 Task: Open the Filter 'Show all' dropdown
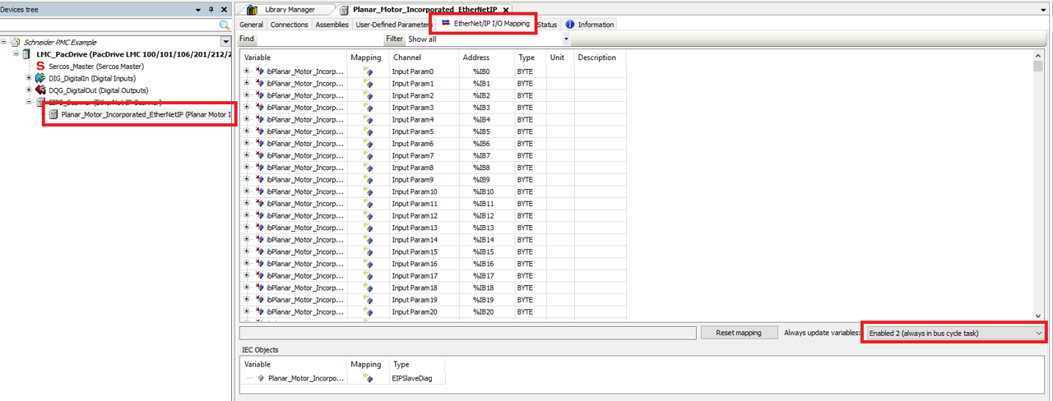(x=566, y=39)
